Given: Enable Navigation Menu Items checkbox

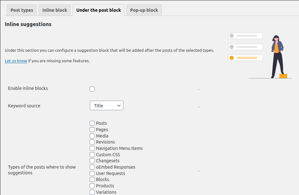Looking at the screenshot, I should pos(92,148).
